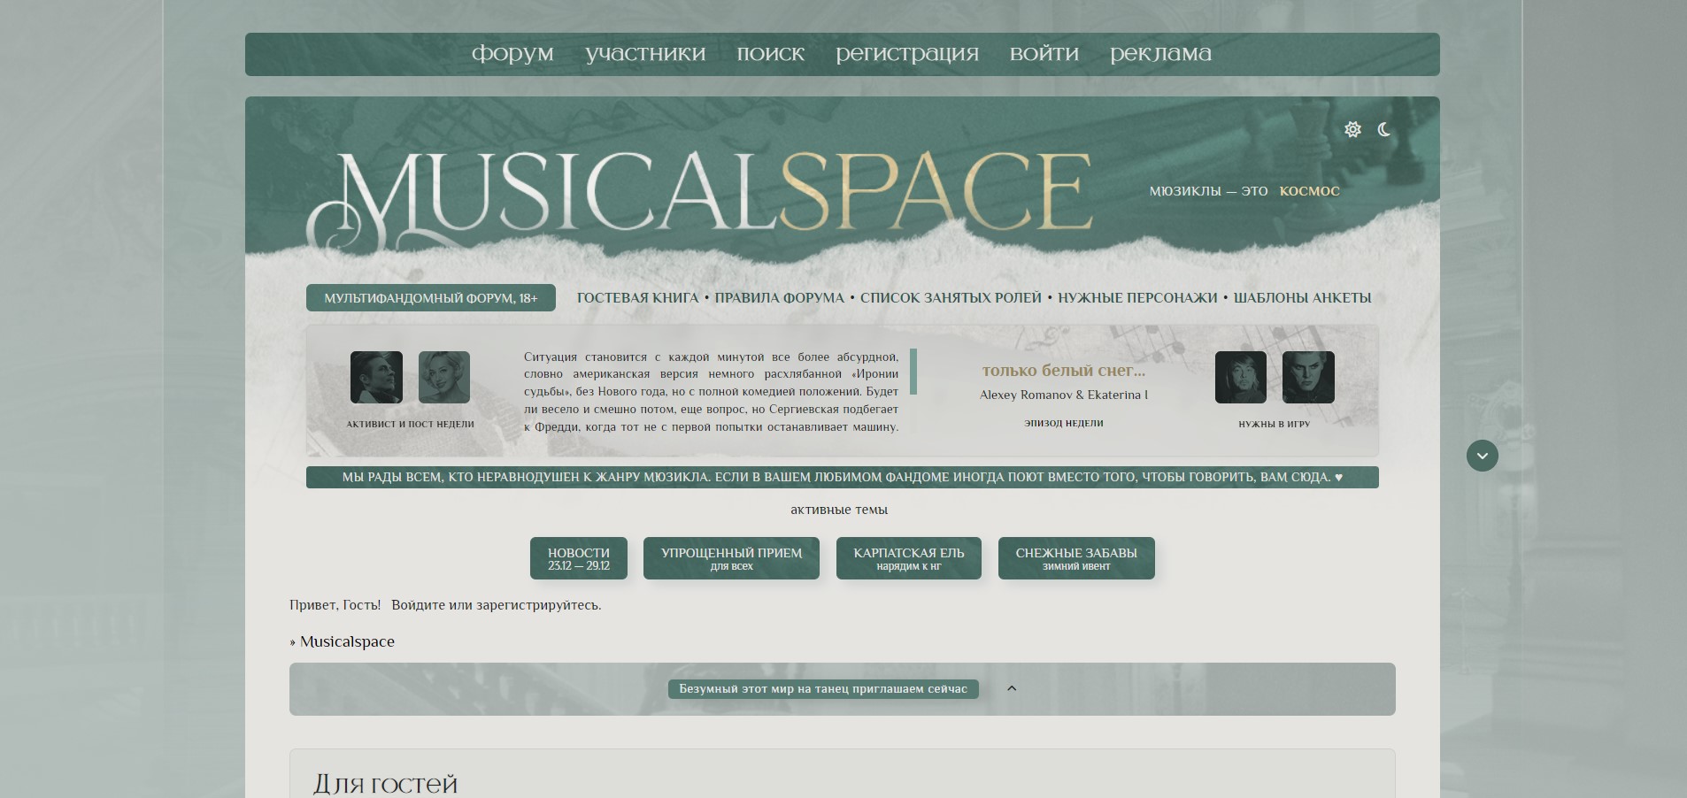Open the активные темы link

(x=839, y=510)
